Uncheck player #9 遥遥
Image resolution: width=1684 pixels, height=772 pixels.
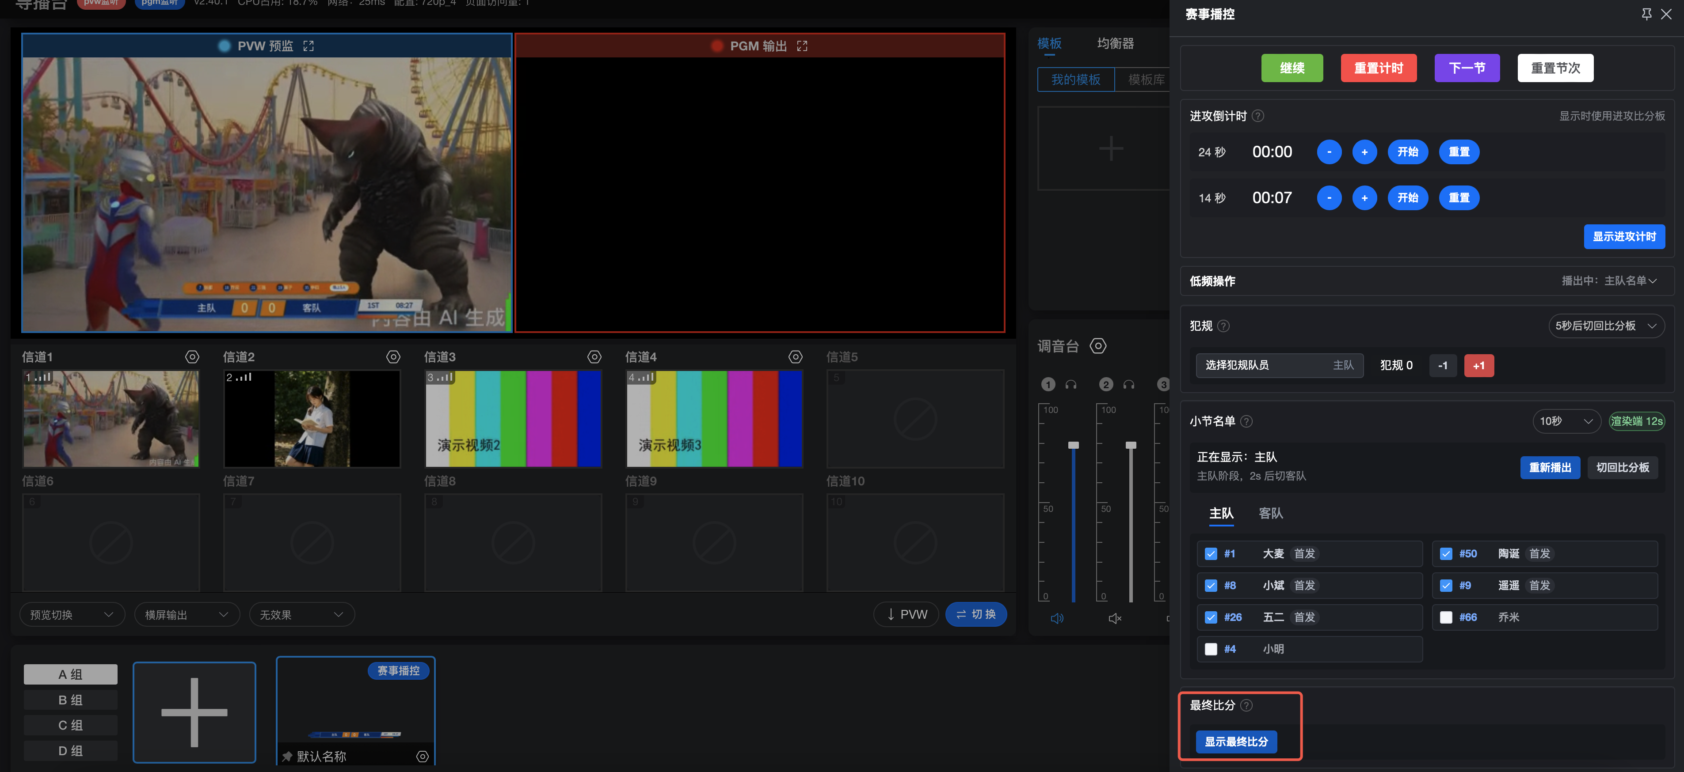point(1446,586)
